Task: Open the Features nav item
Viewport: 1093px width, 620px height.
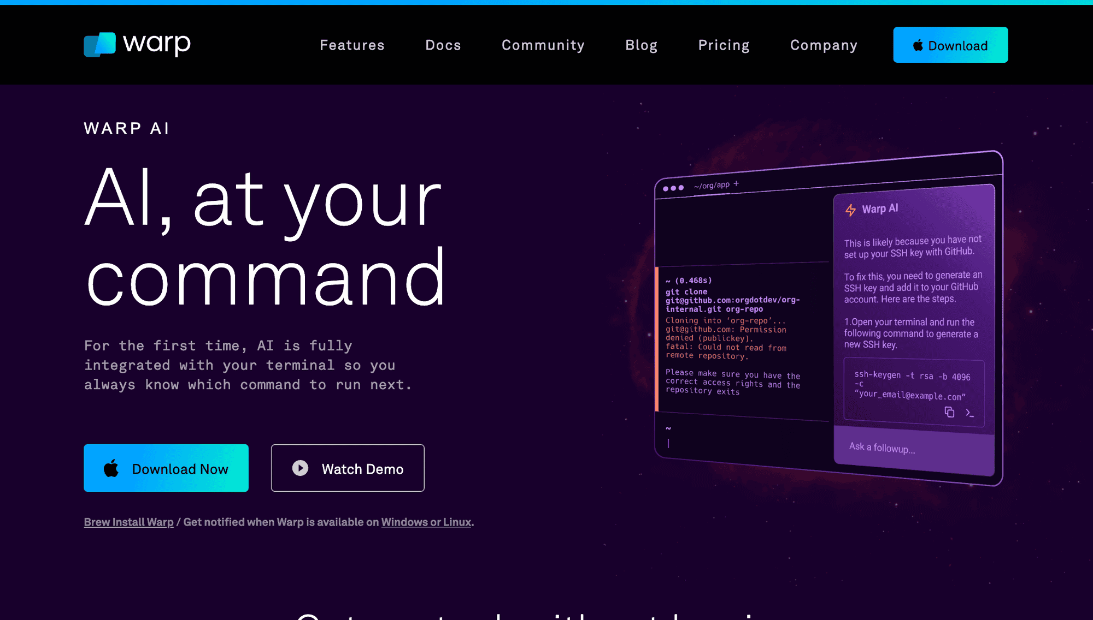Action: coord(352,45)
